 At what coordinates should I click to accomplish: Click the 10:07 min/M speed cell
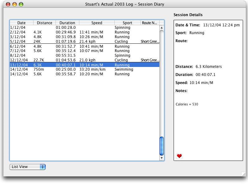pos(91,51)
